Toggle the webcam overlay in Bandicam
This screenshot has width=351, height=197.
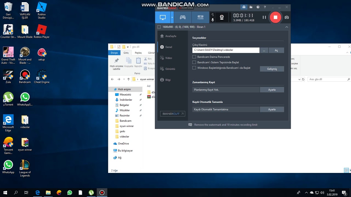[222, 17]
